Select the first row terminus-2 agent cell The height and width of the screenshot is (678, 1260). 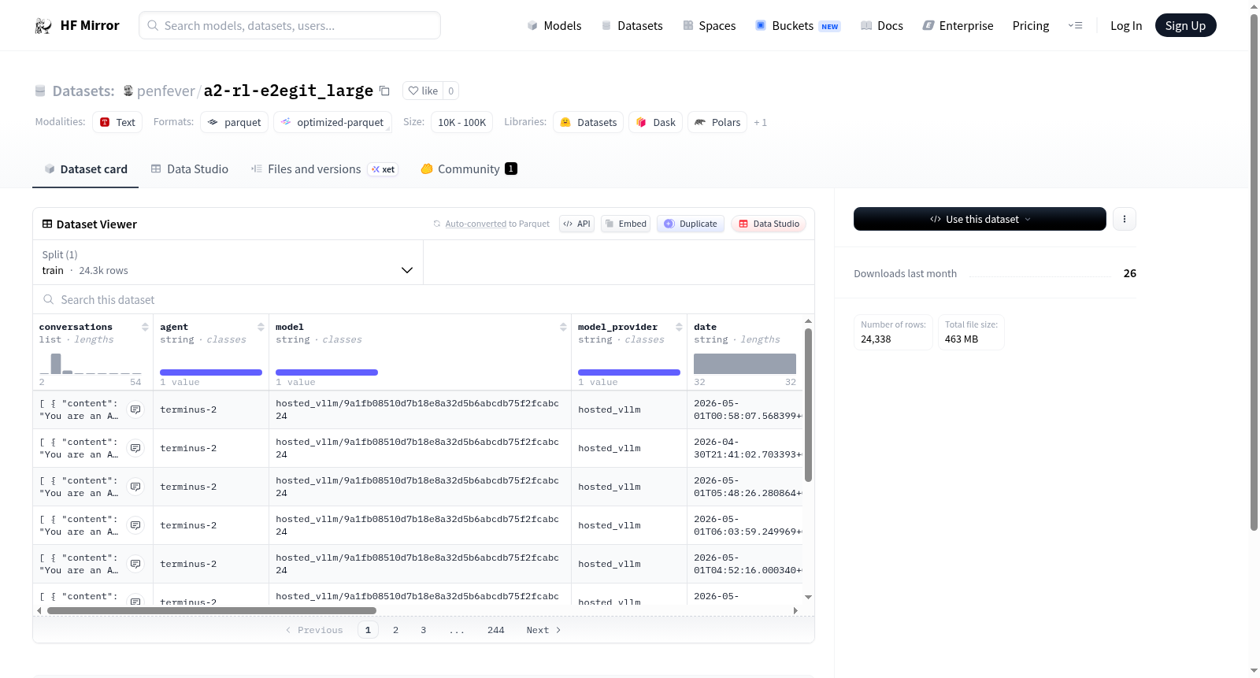coord(210,409)
